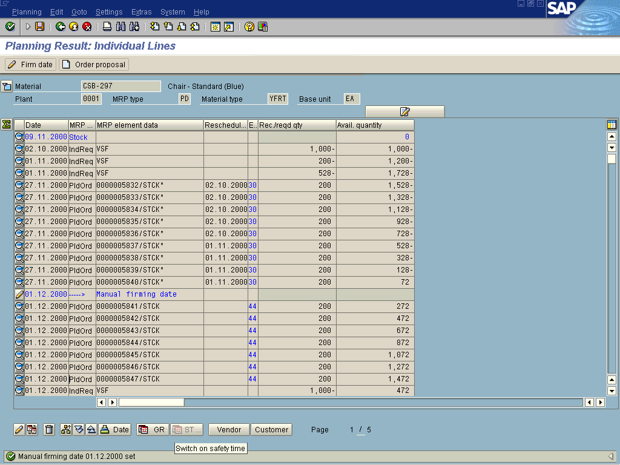Click the Date button
620x465 pixels.
pos(115,429)
